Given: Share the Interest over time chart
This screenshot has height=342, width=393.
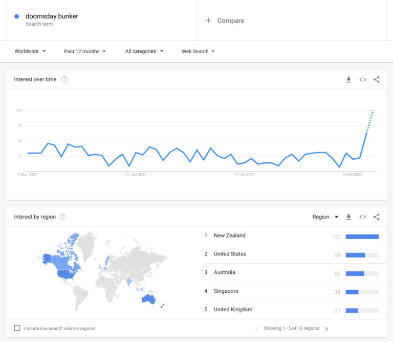Looking at the screenshot, I should 377,79.
